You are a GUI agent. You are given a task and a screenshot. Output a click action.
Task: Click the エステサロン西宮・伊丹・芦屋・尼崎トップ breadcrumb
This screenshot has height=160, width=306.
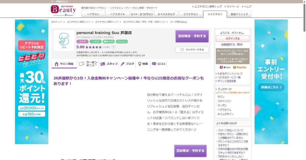144,22
